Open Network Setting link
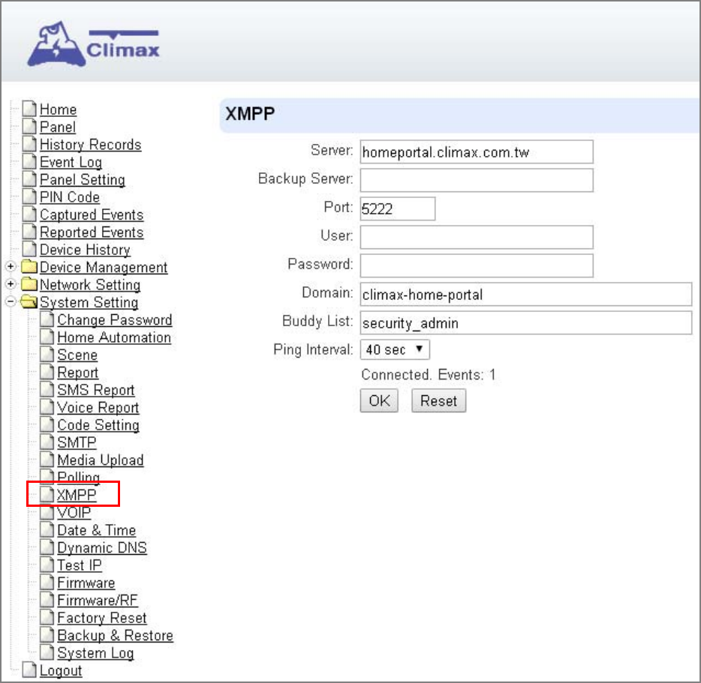The width and height of the screenshot is (701, 683). point(90,285)
